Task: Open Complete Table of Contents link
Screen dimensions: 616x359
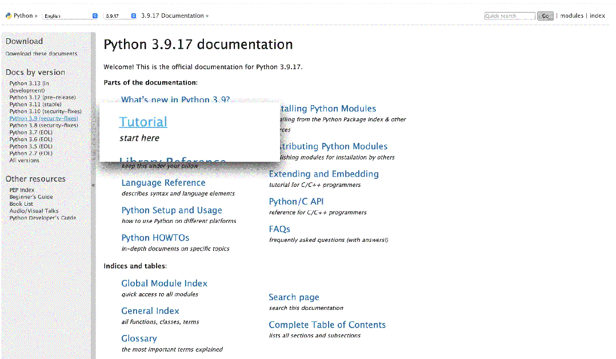Action: point(327,325)
